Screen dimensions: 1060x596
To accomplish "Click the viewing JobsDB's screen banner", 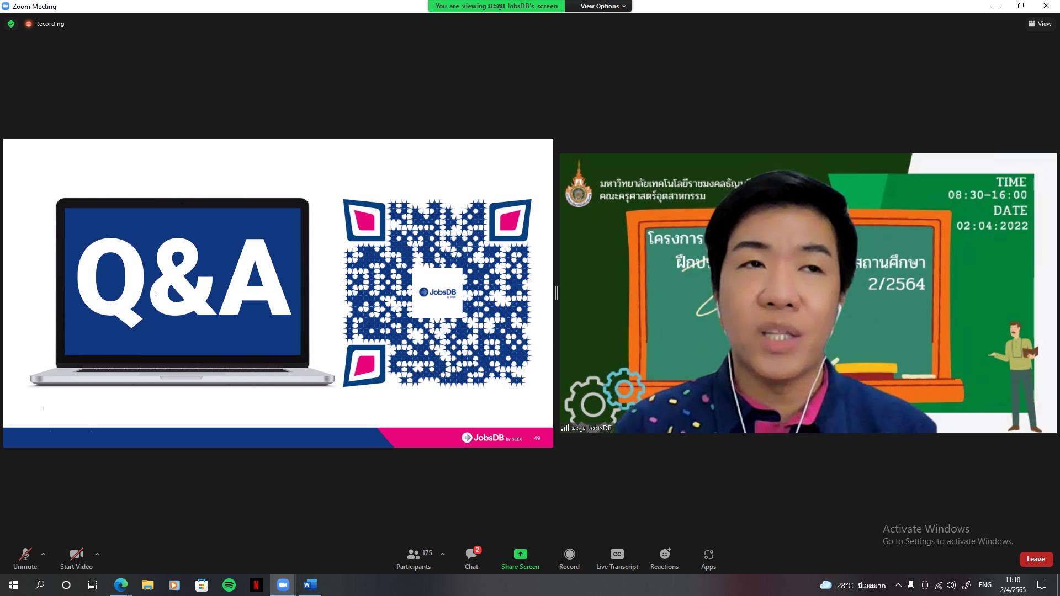I will [x=496, y=6].
